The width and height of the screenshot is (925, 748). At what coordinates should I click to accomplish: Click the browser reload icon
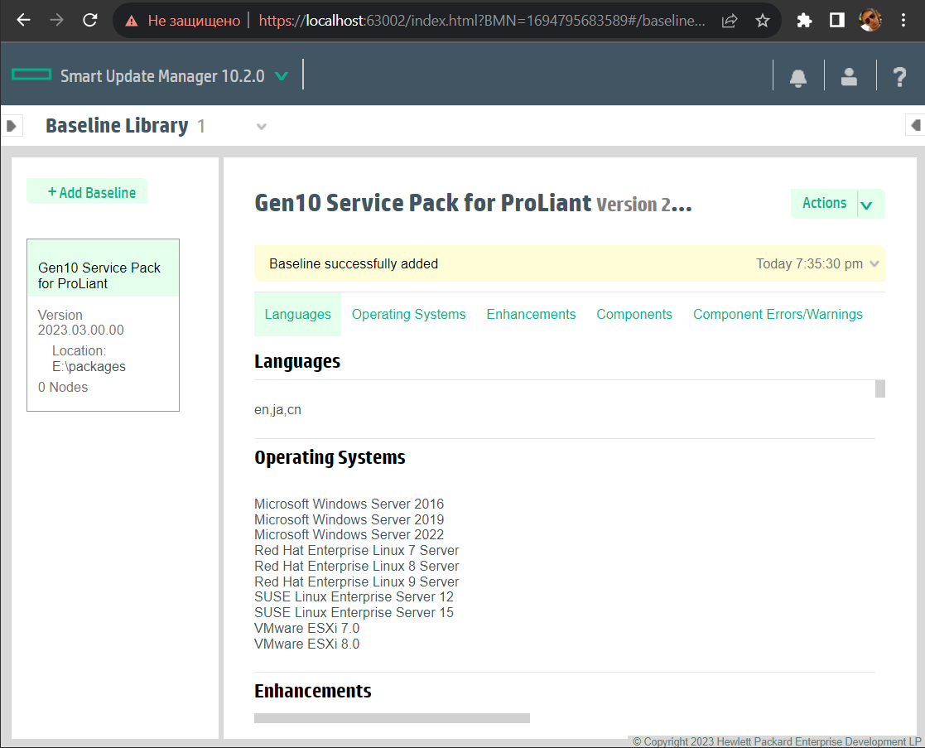[90, 21]
